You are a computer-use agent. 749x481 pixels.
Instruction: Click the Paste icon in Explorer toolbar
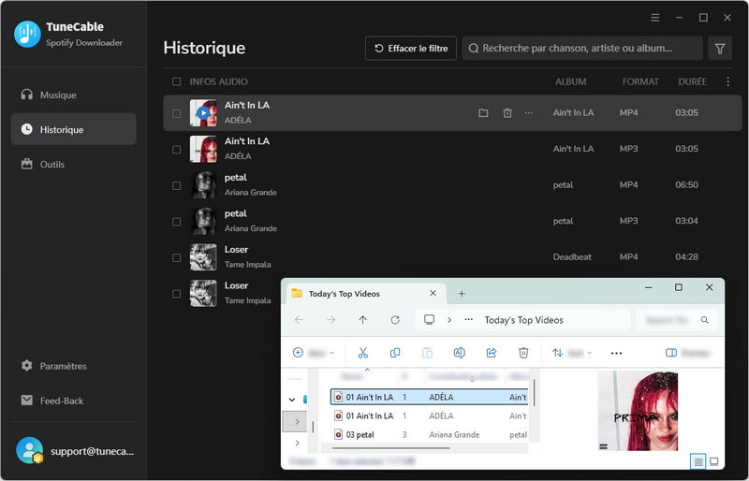pos(427,353)
